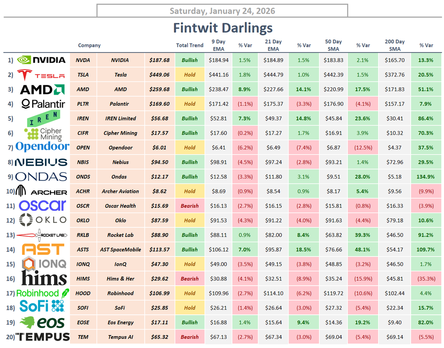444x348 pixels.
Task: Click the AST SpaceMobile ticker ASTS
Action: [83, 249]
